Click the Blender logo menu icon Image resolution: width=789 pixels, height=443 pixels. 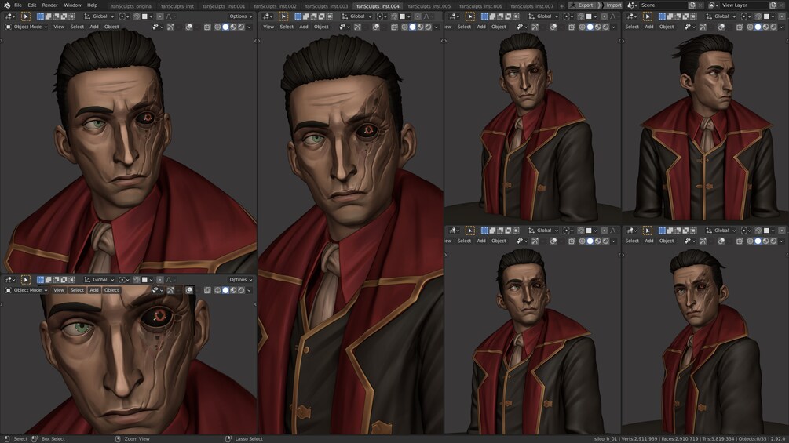pyautogui.click(x=6, y=5)
